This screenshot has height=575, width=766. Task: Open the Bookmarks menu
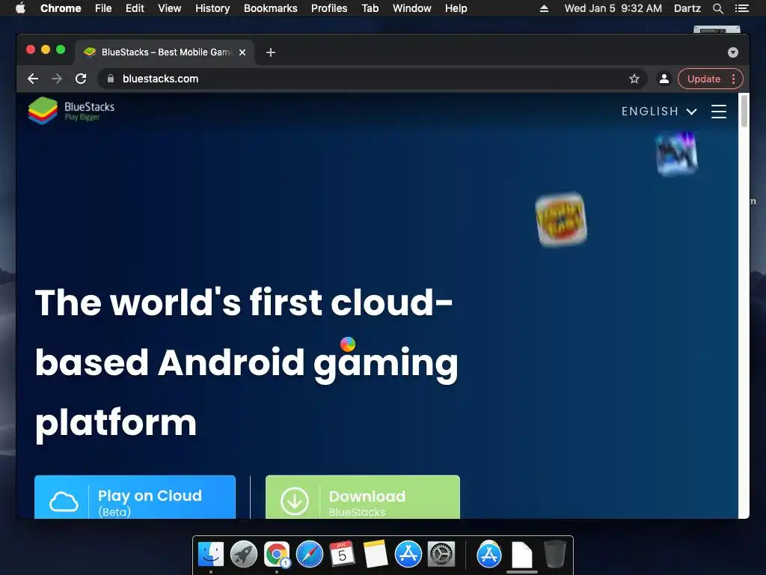[x=271, y=8]
